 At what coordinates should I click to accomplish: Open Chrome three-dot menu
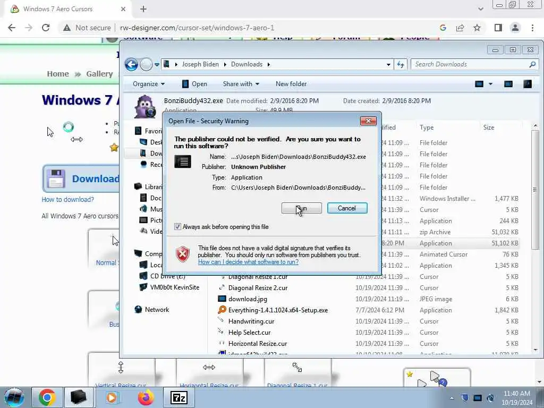pos(532,28)
